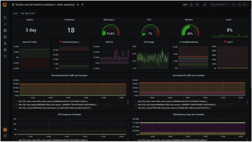
Task: Open the Network Traffic panel title
Action: (x=30, y=42)
